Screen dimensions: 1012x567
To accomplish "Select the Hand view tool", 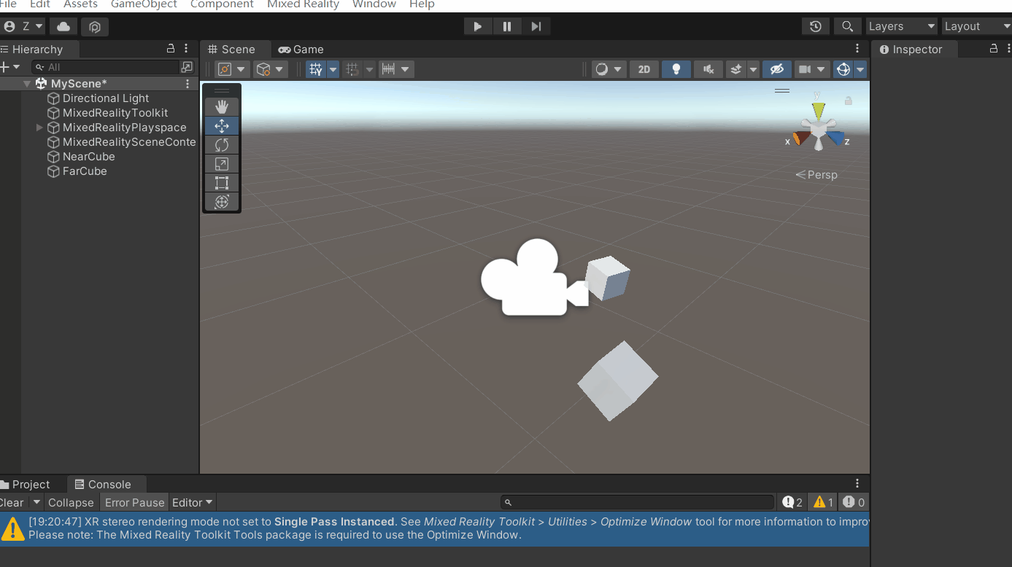I will point(222,107).
